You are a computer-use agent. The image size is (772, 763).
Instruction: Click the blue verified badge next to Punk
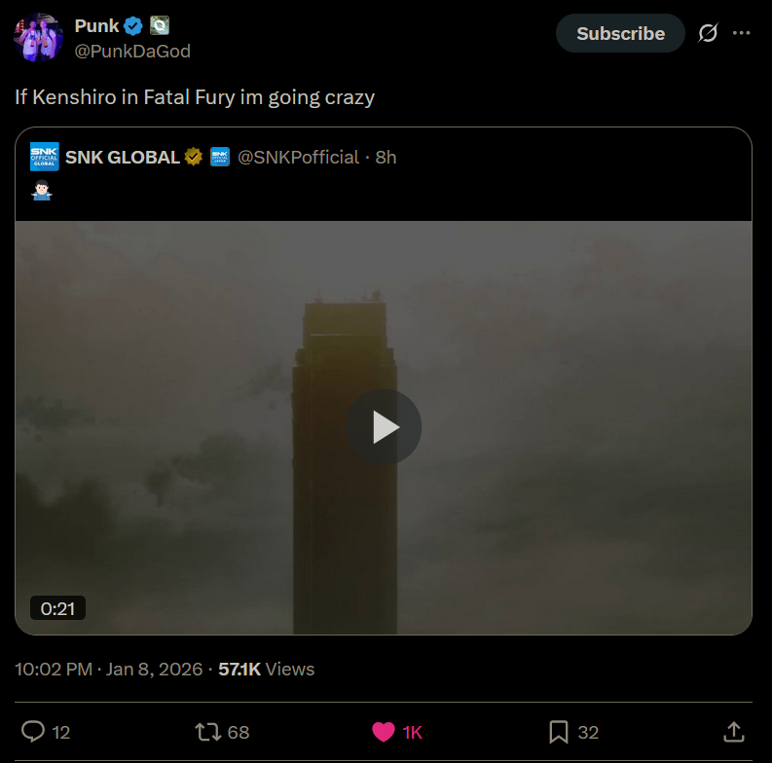tap(133, 26)
